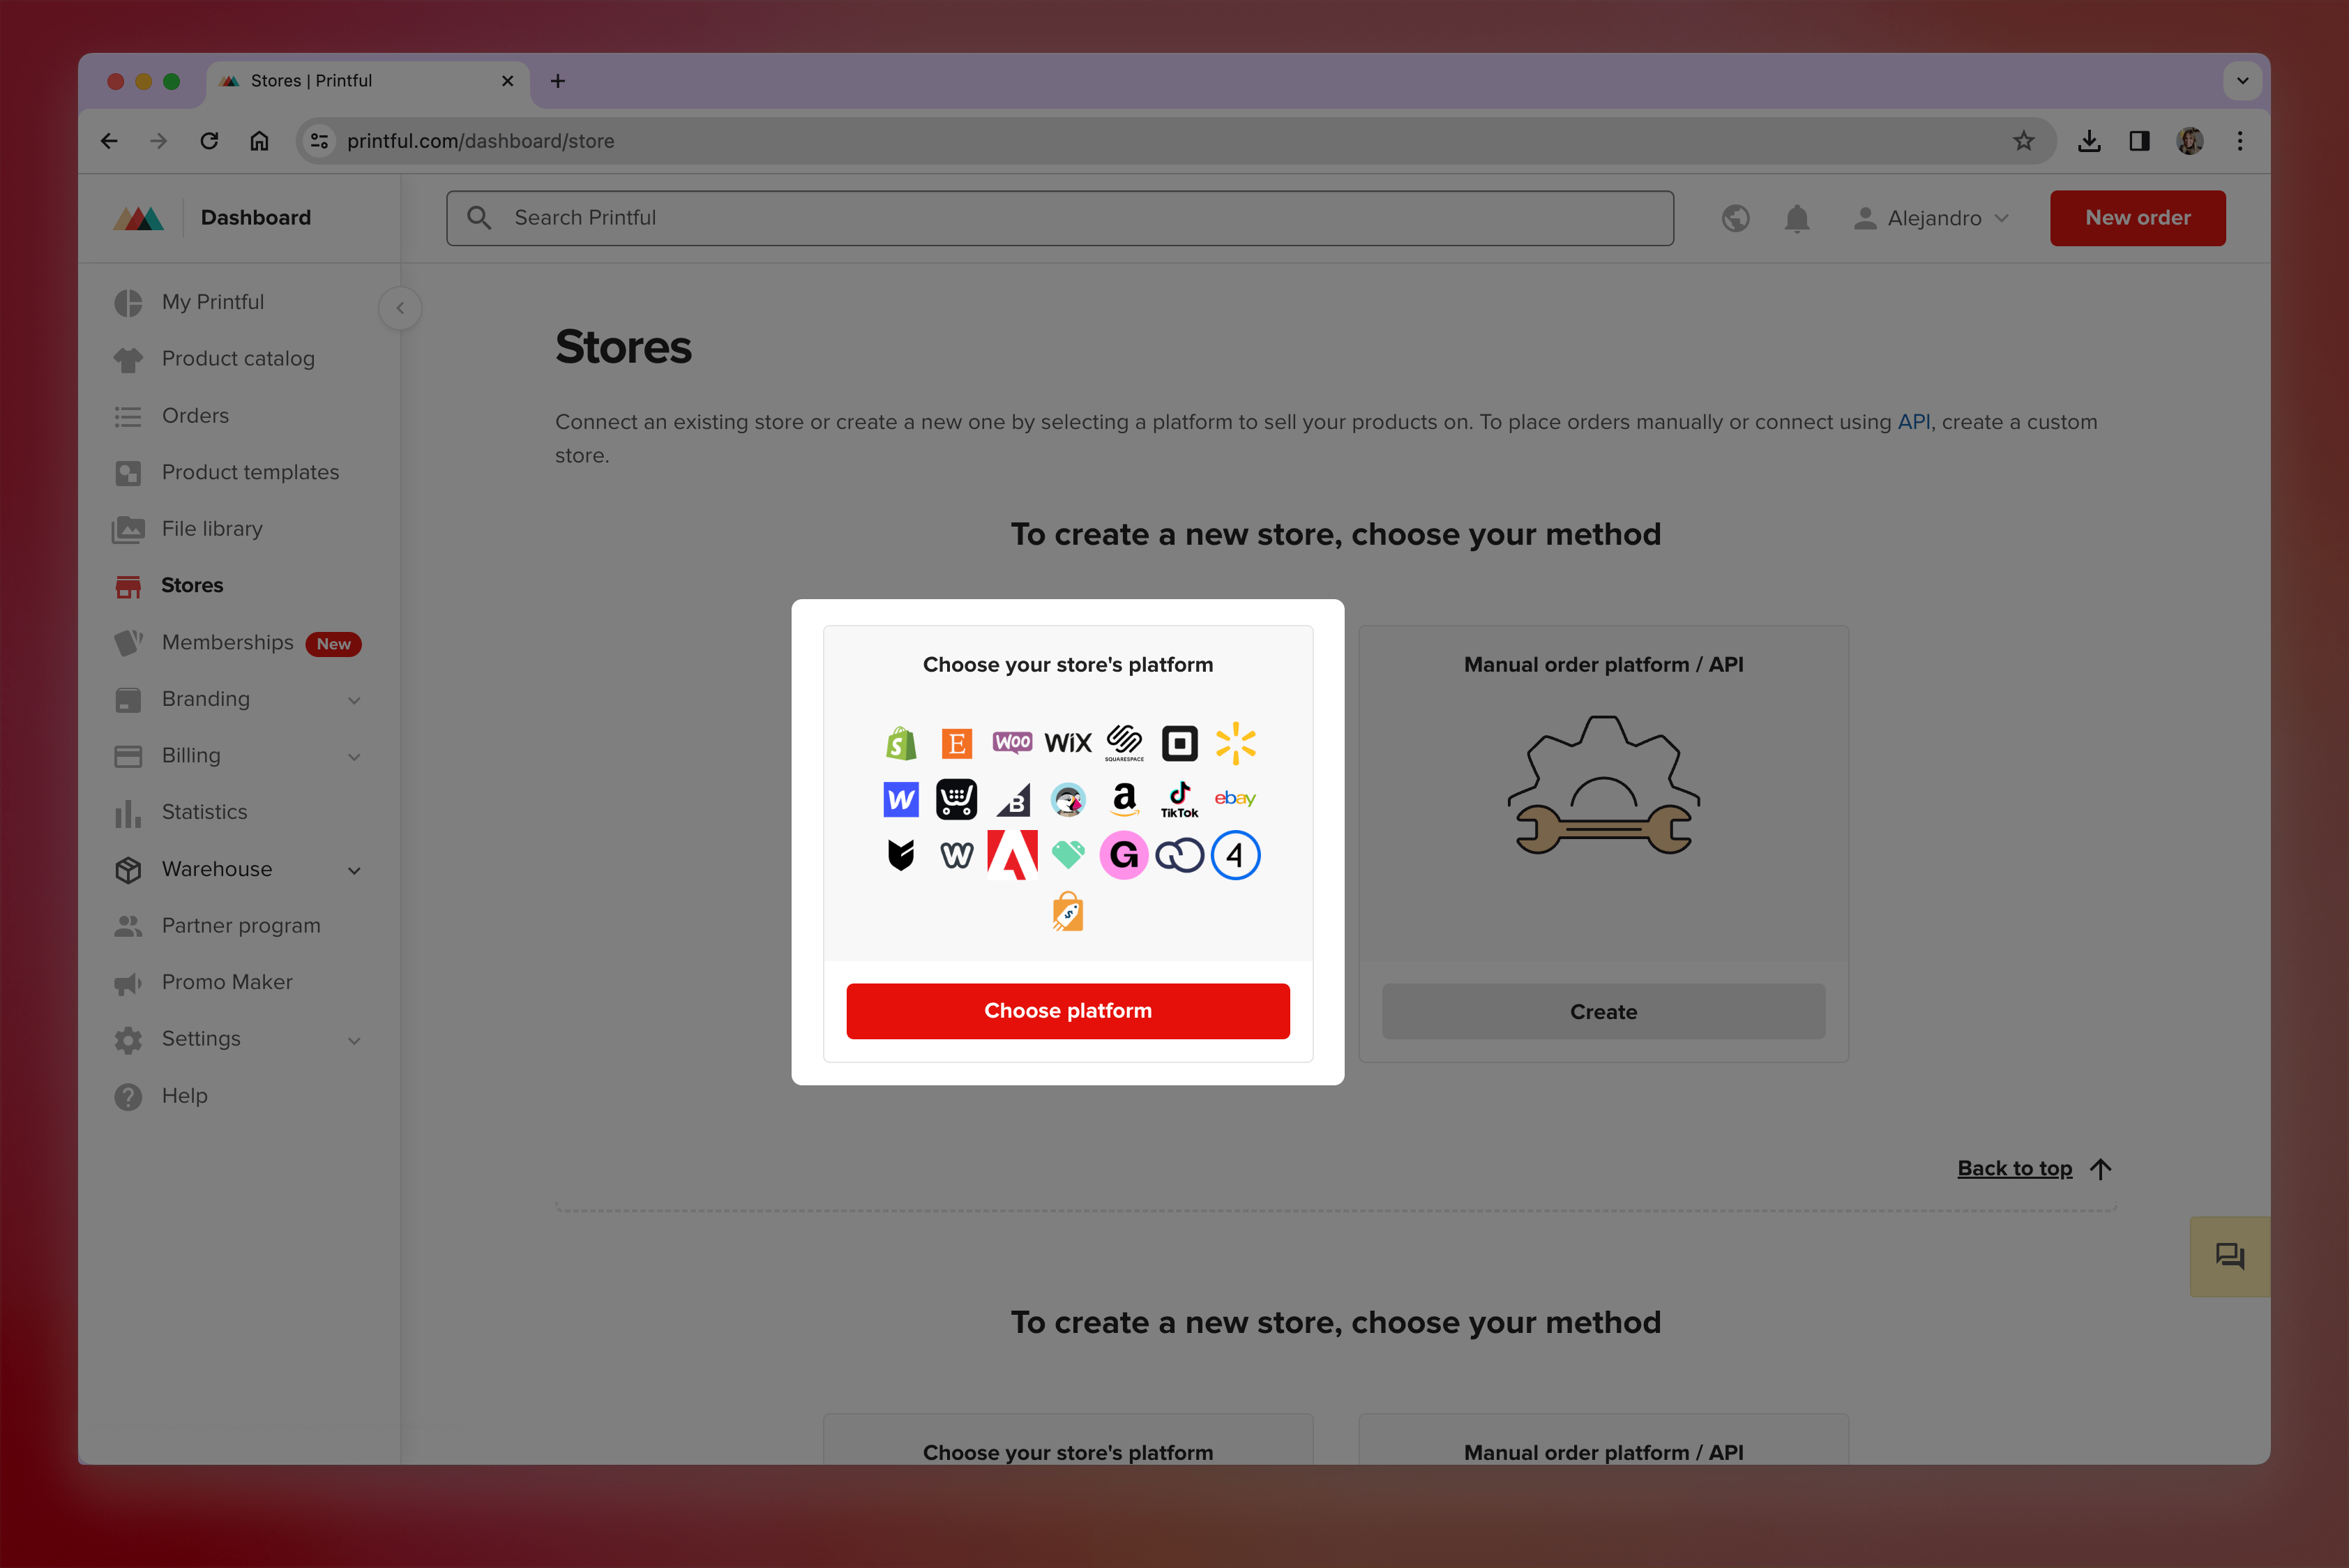Screen dimensions: 2349x1568
Task: Reload the page in browser
Action: click(x=209, y=141)
